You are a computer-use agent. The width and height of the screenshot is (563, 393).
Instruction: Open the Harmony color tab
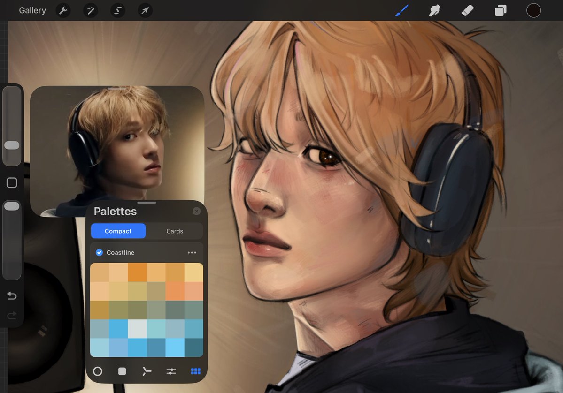[x=147, y=371]
